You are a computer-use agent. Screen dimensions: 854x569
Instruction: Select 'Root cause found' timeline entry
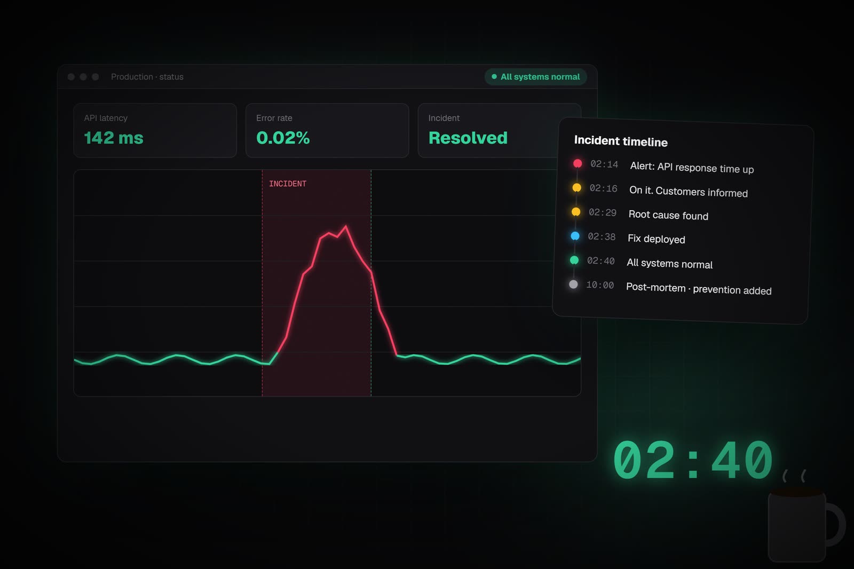pos(668,215)
